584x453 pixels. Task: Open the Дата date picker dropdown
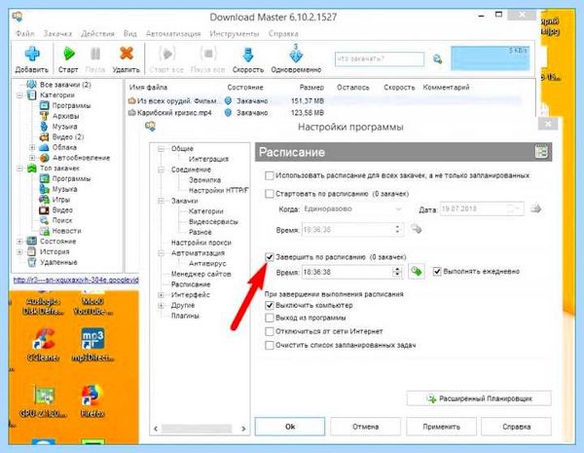click(515, 208)
